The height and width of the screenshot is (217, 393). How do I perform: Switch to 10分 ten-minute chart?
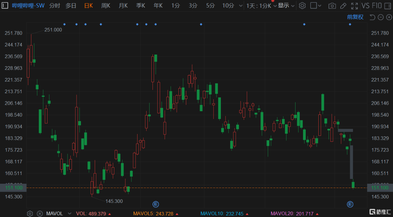pos(228,5)
